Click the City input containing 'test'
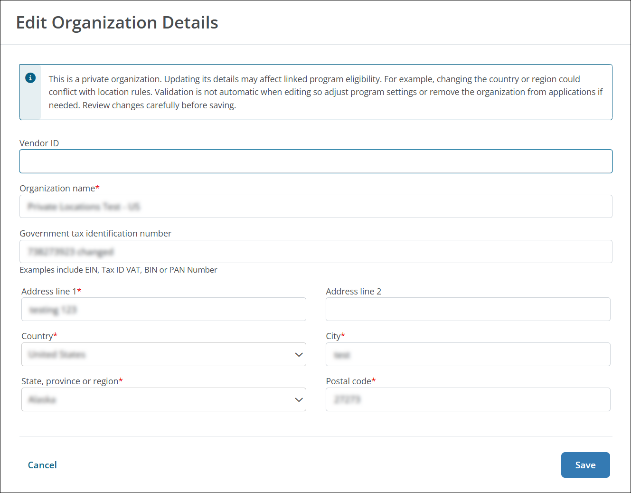The width and height of the screenshot is (631, 493). (x=468, y=354)
